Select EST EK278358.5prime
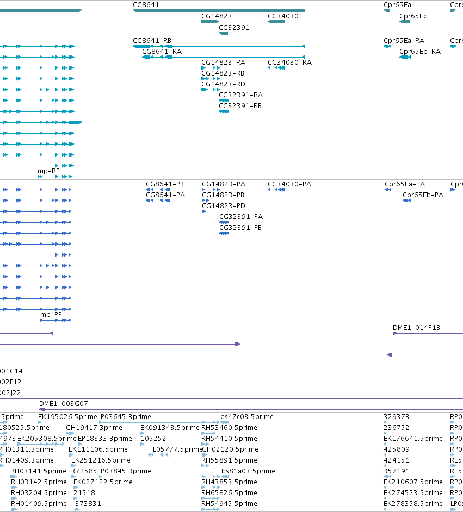The height and width of the screenshot is (512, 463). (x=413, y=503)
